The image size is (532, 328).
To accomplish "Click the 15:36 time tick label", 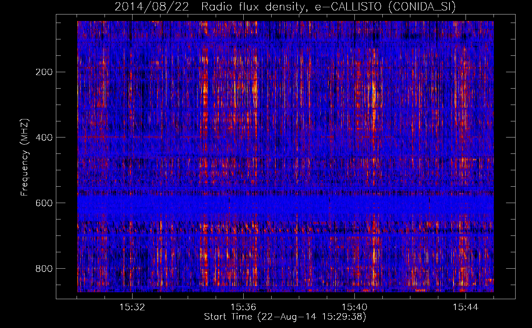I will click(x=243, y=307).
